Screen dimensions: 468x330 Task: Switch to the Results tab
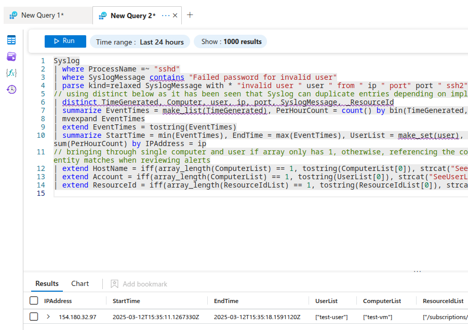[47, 283]
